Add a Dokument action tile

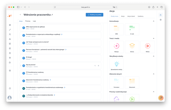(132, 83)
